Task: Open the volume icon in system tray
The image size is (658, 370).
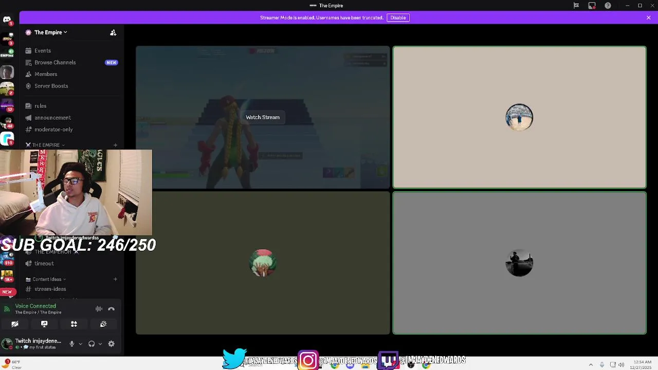Action: 622,364
